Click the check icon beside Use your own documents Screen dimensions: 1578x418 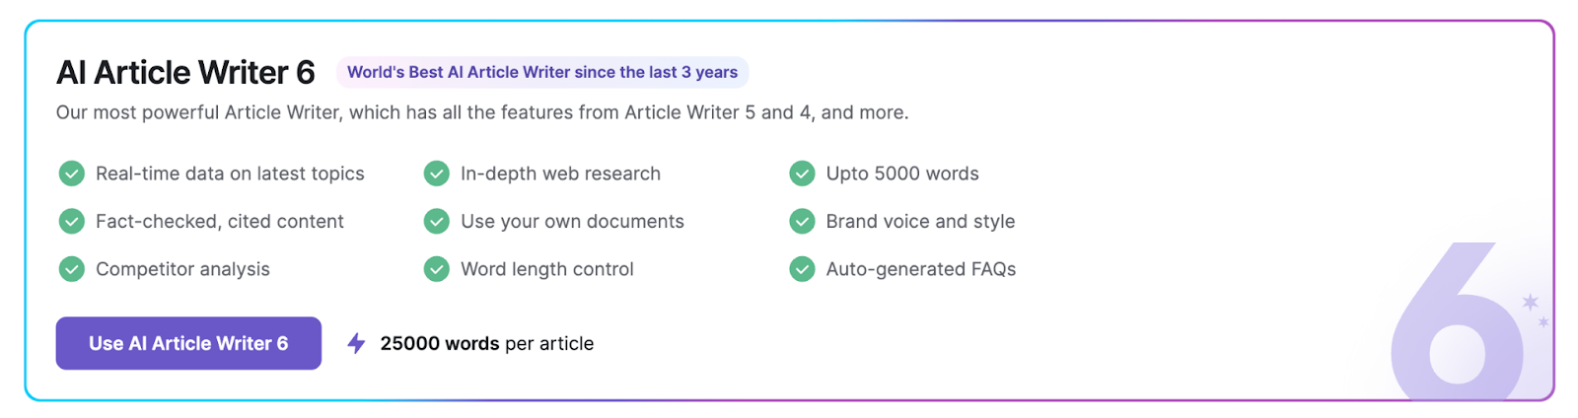coord(437,222)
